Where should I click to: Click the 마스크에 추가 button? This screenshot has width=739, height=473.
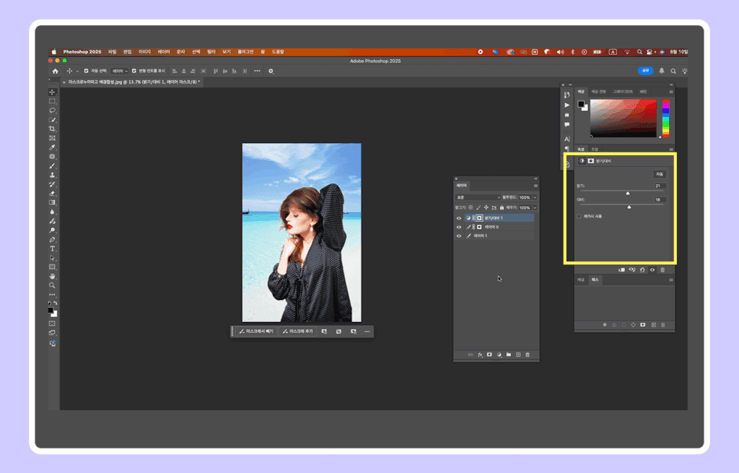pyautogui.click(x=298, y=331)
